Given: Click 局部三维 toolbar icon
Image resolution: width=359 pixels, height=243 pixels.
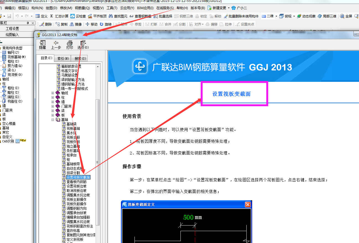Looking at the screenshot, I should click(327, 16).
